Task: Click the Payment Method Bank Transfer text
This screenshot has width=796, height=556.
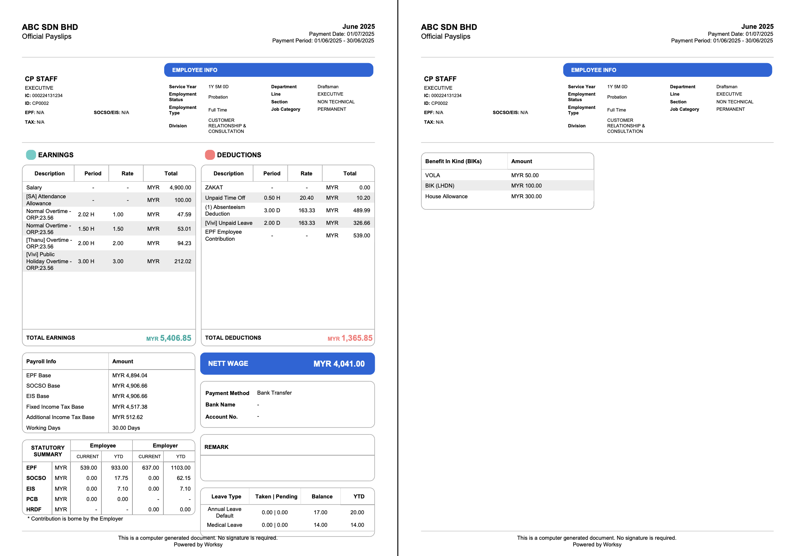Action: tap(274, 393)
